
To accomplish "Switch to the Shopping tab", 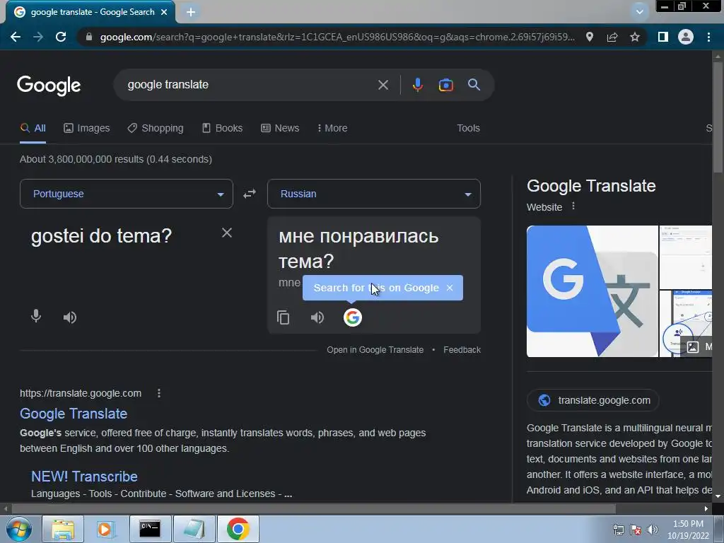I will [156, 128].
